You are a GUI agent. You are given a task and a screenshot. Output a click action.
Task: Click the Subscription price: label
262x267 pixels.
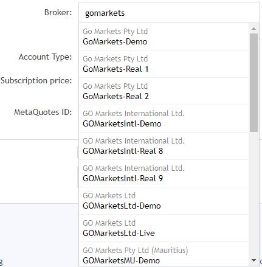pyautogui.click(x=36, y=80)
